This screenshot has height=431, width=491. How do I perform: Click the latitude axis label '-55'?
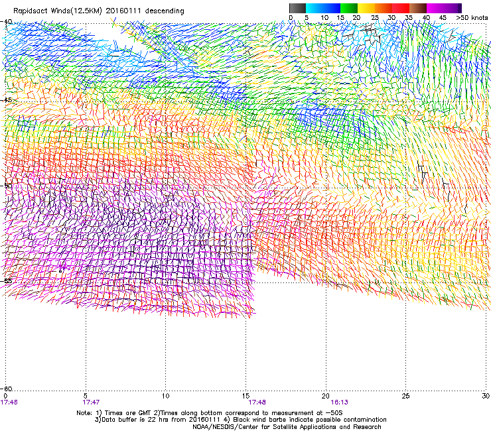[6, 280]
